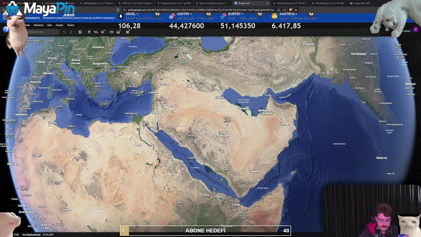This screenshot has height=237, width=421.
Task: Click the EURTRY ticker label
Action: pyautogui.click(x=235, y=14)
